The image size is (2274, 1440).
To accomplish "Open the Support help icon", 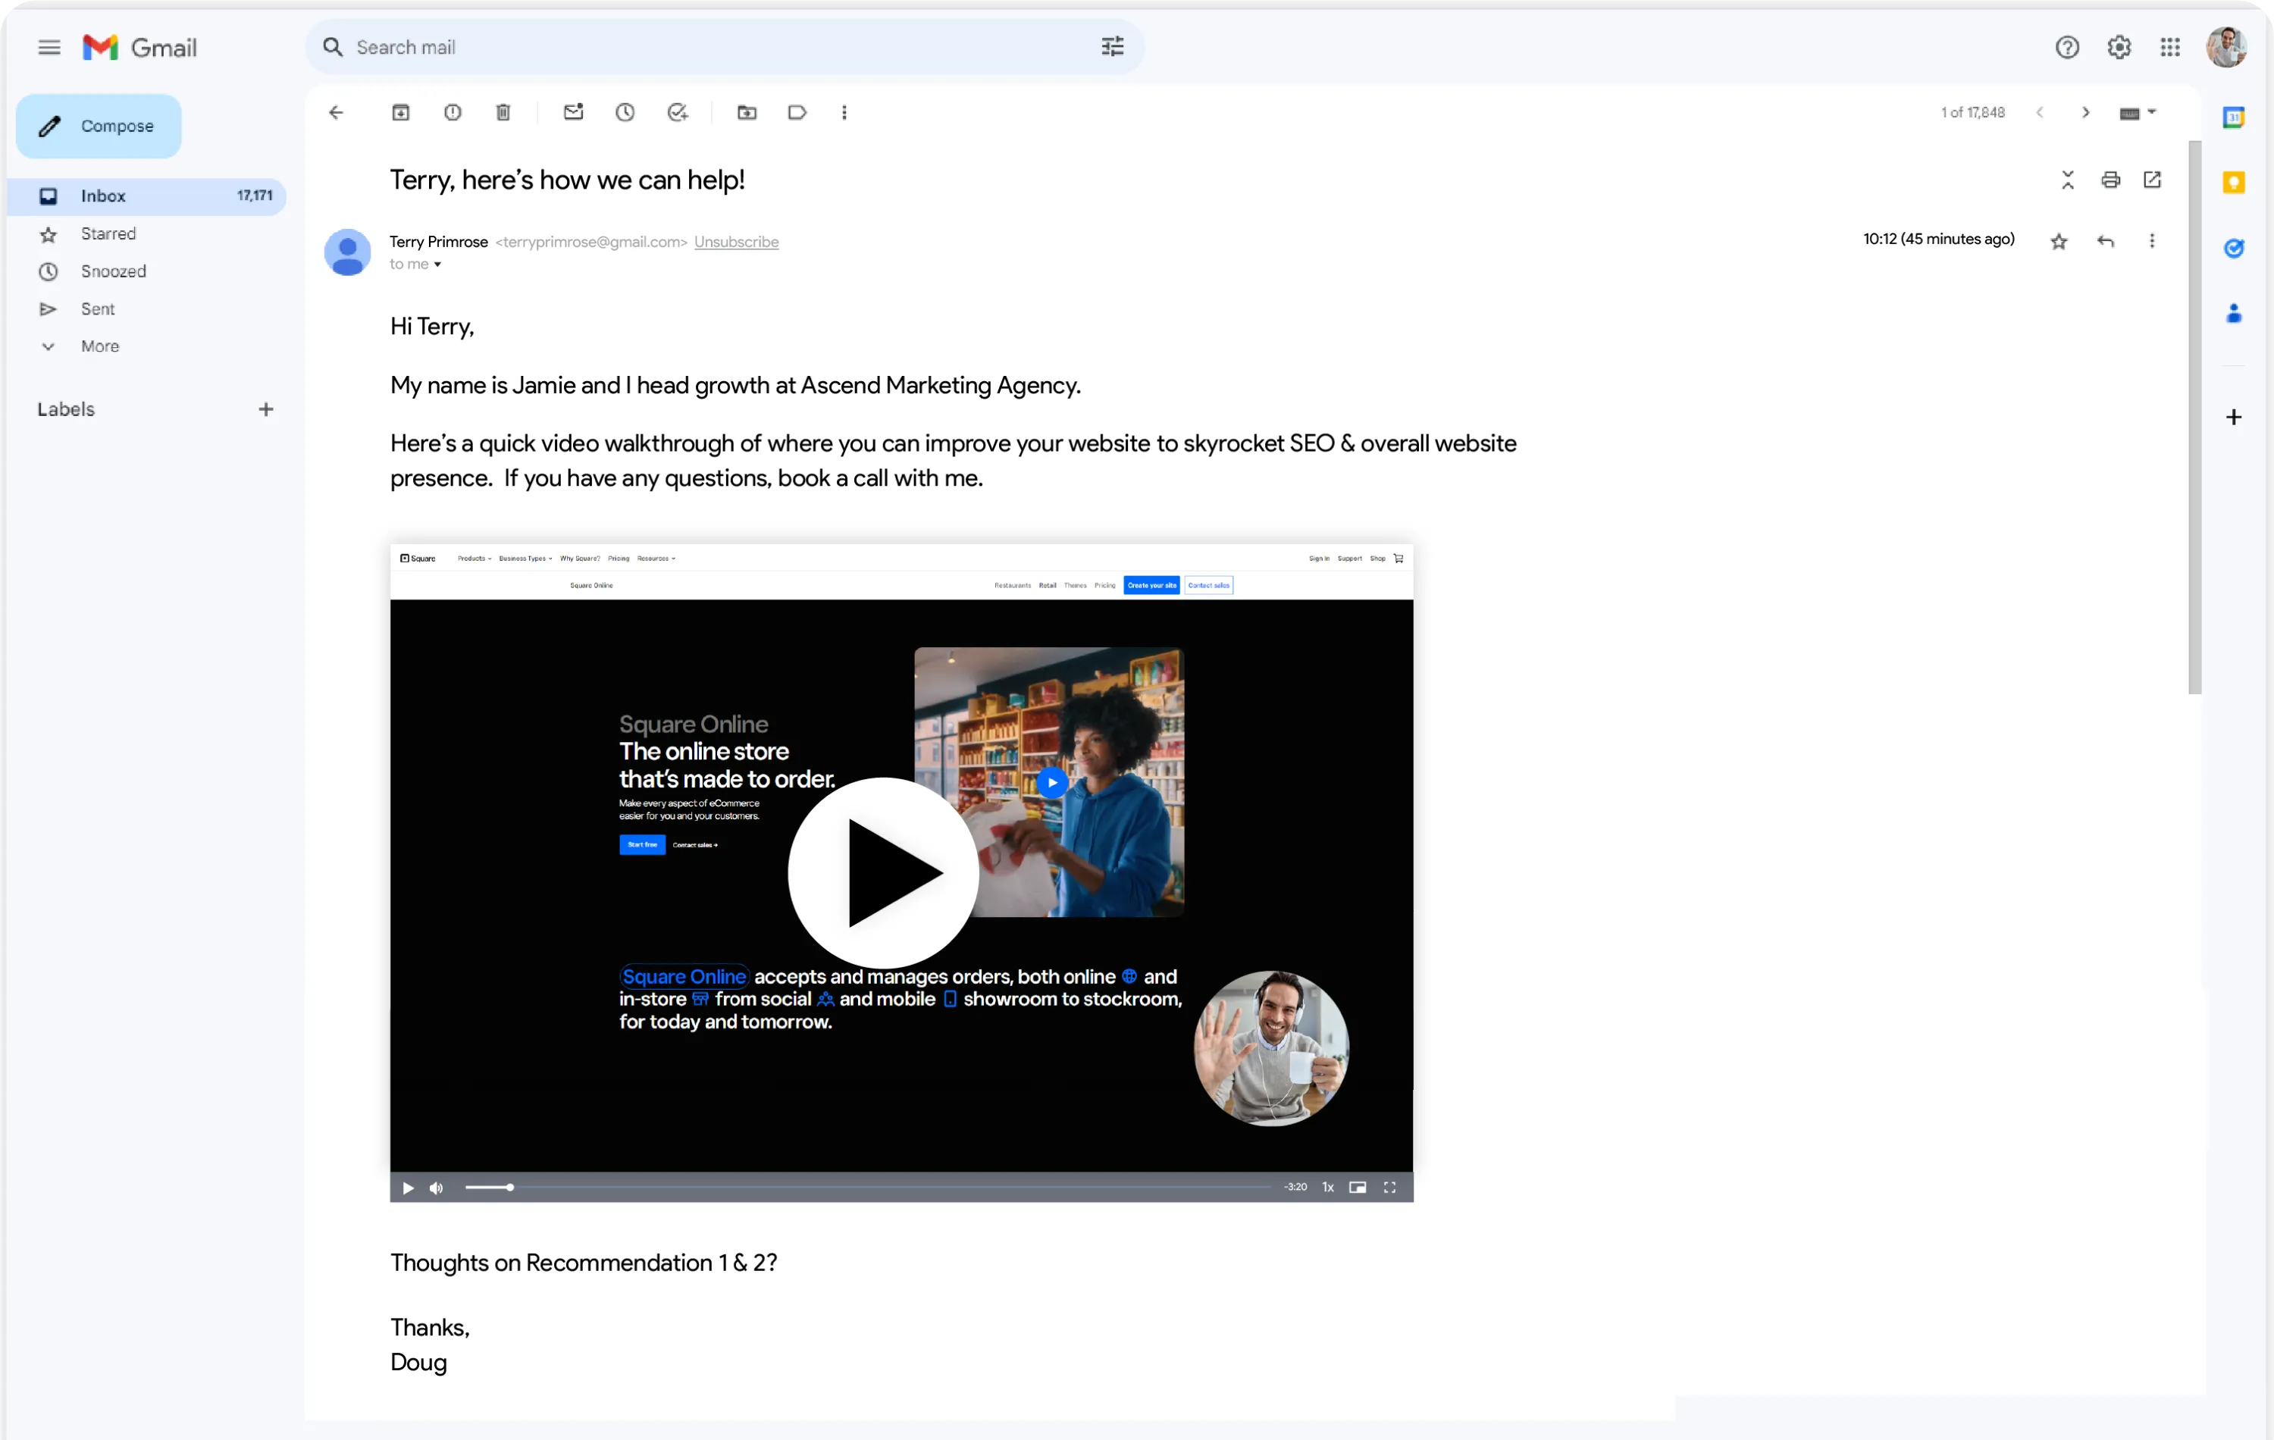I will coord(2067,47).
